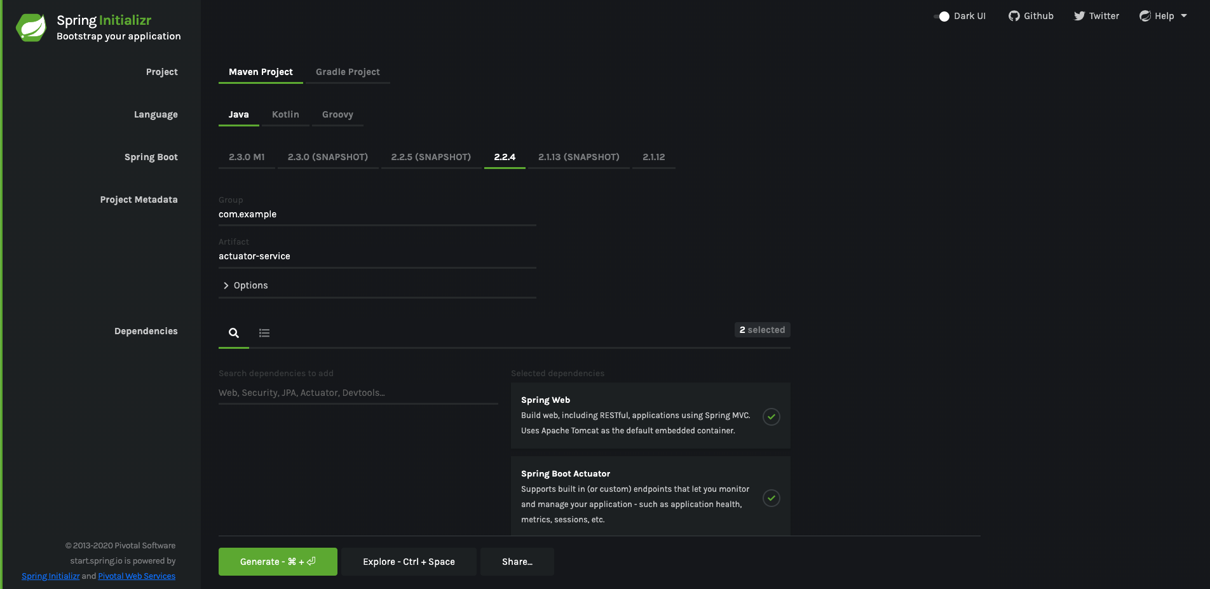Click the Generate button
The image size is (1210, 589).
tap(278, 562)
